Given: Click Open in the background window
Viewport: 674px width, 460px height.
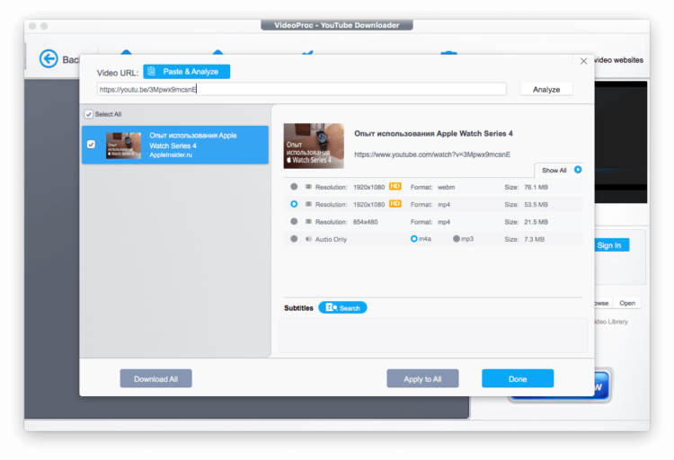Looking at the screenshot, I should click(627, 303).
